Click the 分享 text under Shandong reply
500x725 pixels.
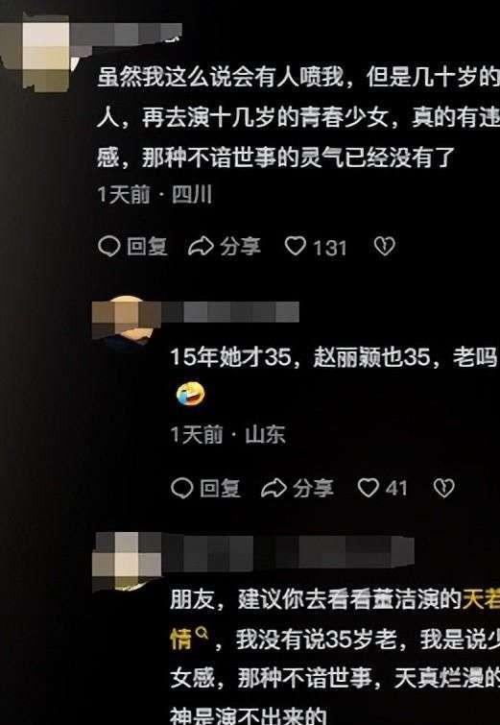click(313, 488)
